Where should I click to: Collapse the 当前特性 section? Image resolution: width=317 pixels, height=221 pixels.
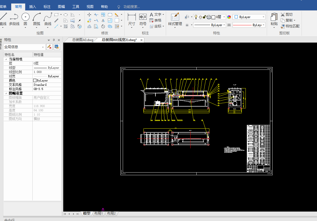click(x=6, y=59)
